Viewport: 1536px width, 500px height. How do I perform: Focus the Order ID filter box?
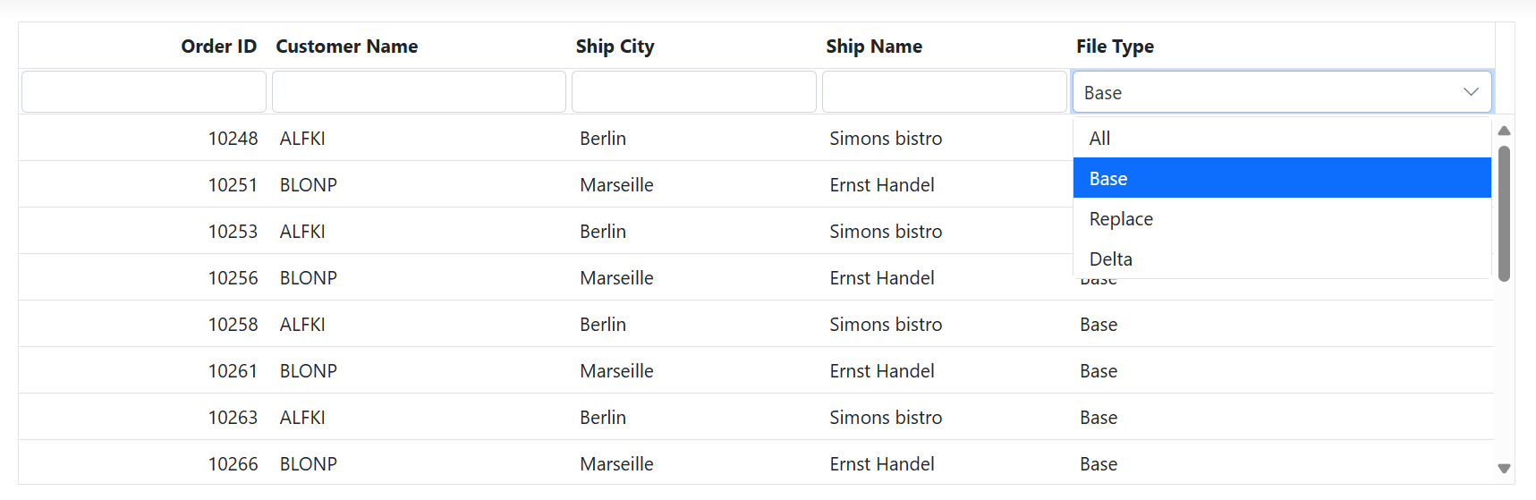(x=144, y=92)
